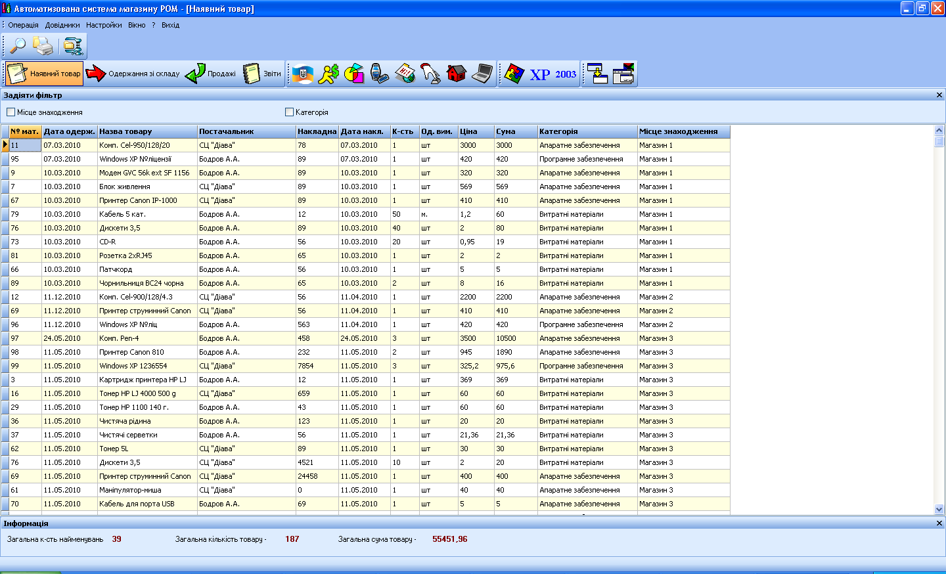Select the Блок живлення cell
This screenshot has width=946, height=574.
(147, 187)
